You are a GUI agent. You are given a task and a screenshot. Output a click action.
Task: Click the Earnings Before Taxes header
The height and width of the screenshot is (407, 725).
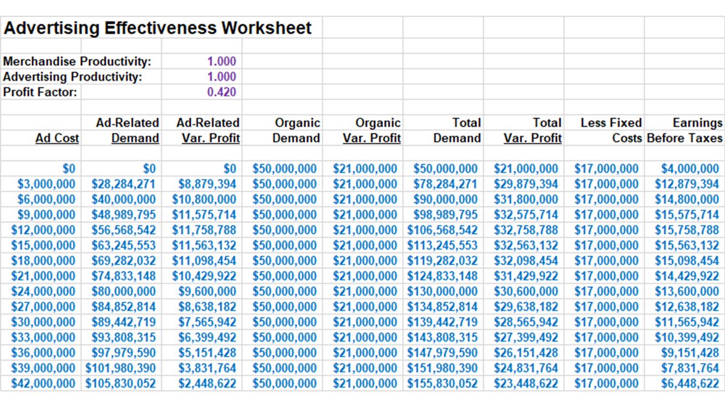[685, 130]
